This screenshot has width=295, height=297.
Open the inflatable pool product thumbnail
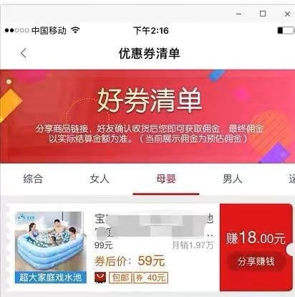pyautogui.click(x=51, y=247)
